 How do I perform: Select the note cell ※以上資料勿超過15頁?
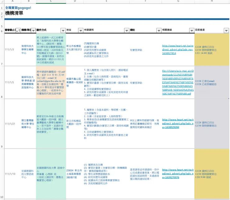(145, 124)
